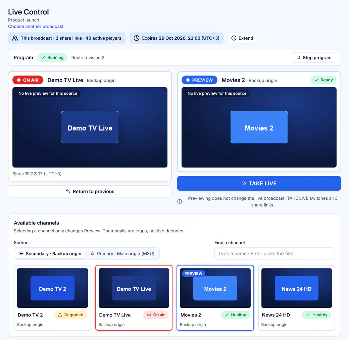349x340 pixels.
Task: Select the News 24 HD channel thumbnail
Action: point(296,288)
